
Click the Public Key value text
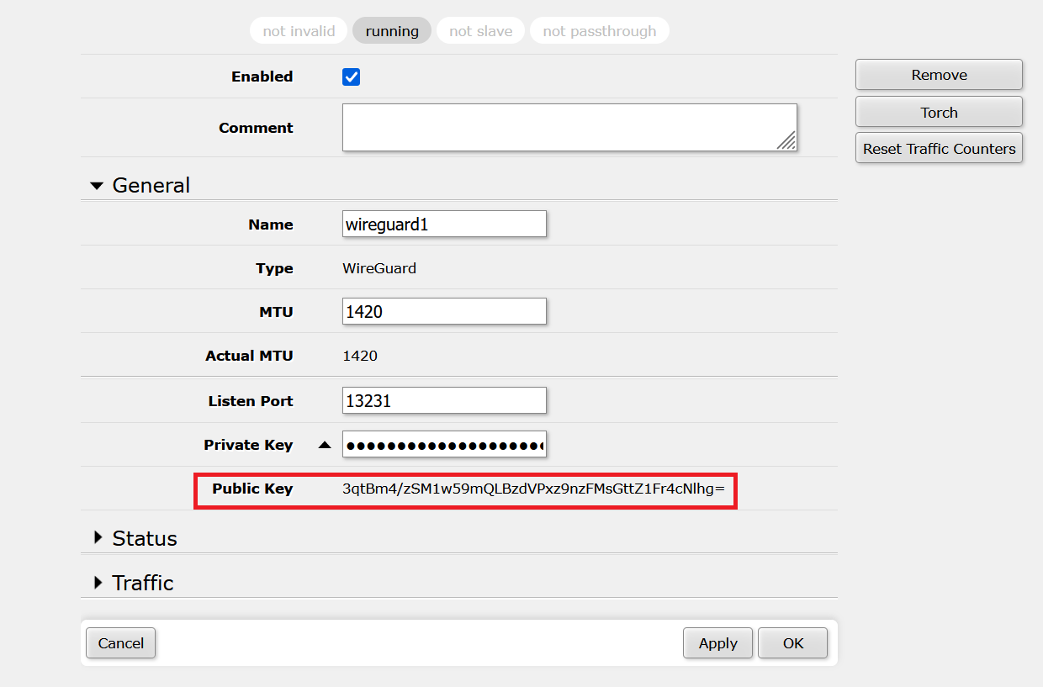[533, 489]
